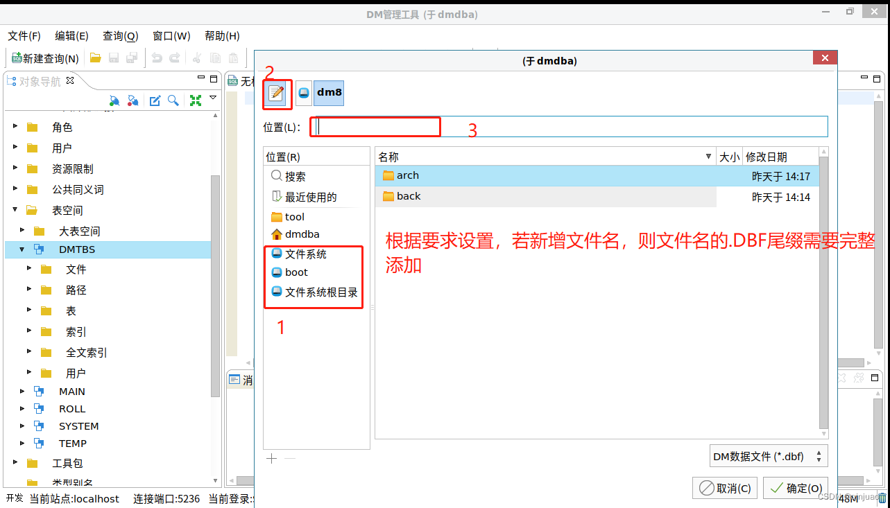The width and height of the screenshot is (890, 508).
Task: Click the 取消(C) cancel button
Action: [725, 488]
